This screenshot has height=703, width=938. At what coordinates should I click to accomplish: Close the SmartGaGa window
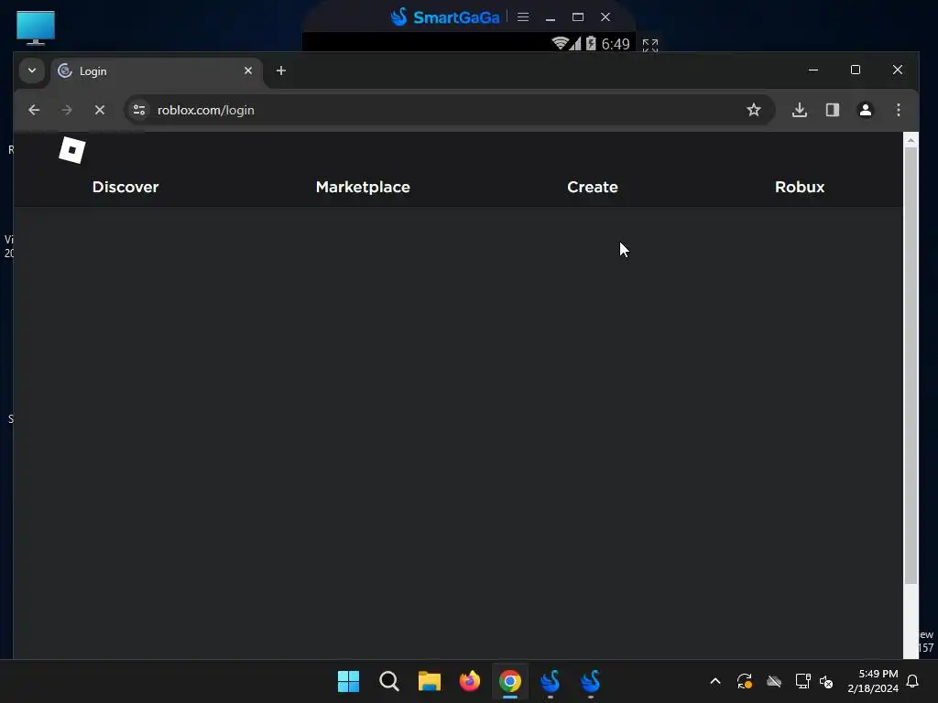(605, 17)
